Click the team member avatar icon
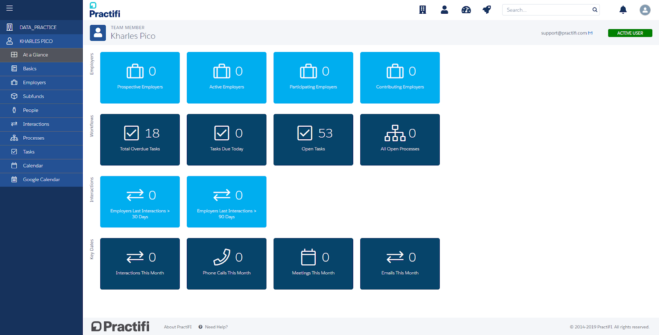Screen dimensions: 659x335 point(98,33)
